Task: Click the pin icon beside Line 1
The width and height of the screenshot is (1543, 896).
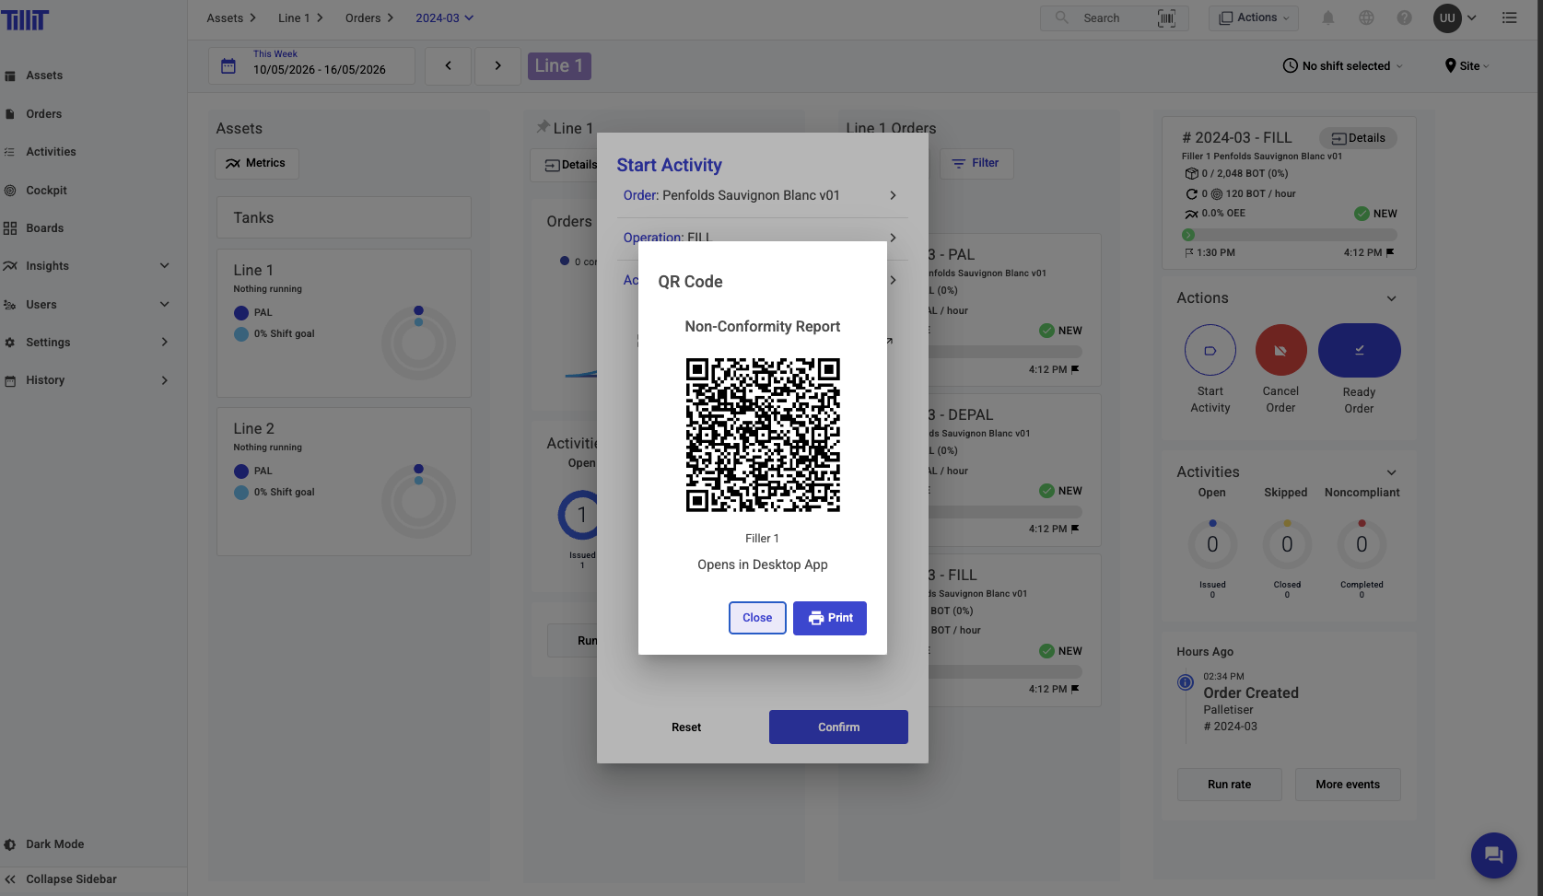Action: pos(544,127)
